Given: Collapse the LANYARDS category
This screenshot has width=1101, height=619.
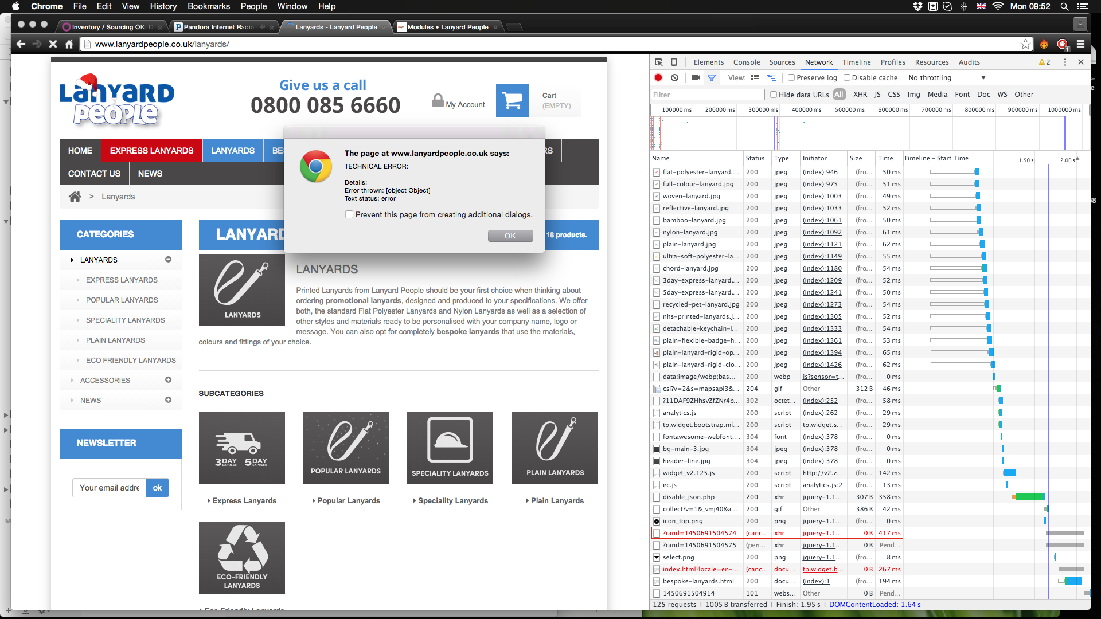Looking at the screenshot, I should tap(168, 260).
